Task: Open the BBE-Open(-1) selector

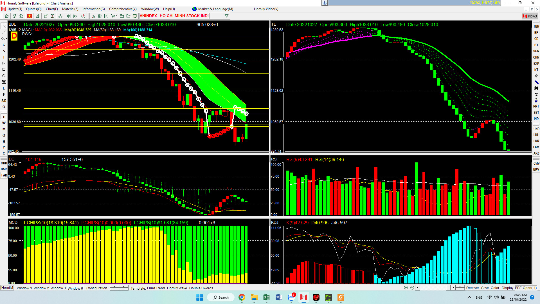Action: (x=526, y=288)
